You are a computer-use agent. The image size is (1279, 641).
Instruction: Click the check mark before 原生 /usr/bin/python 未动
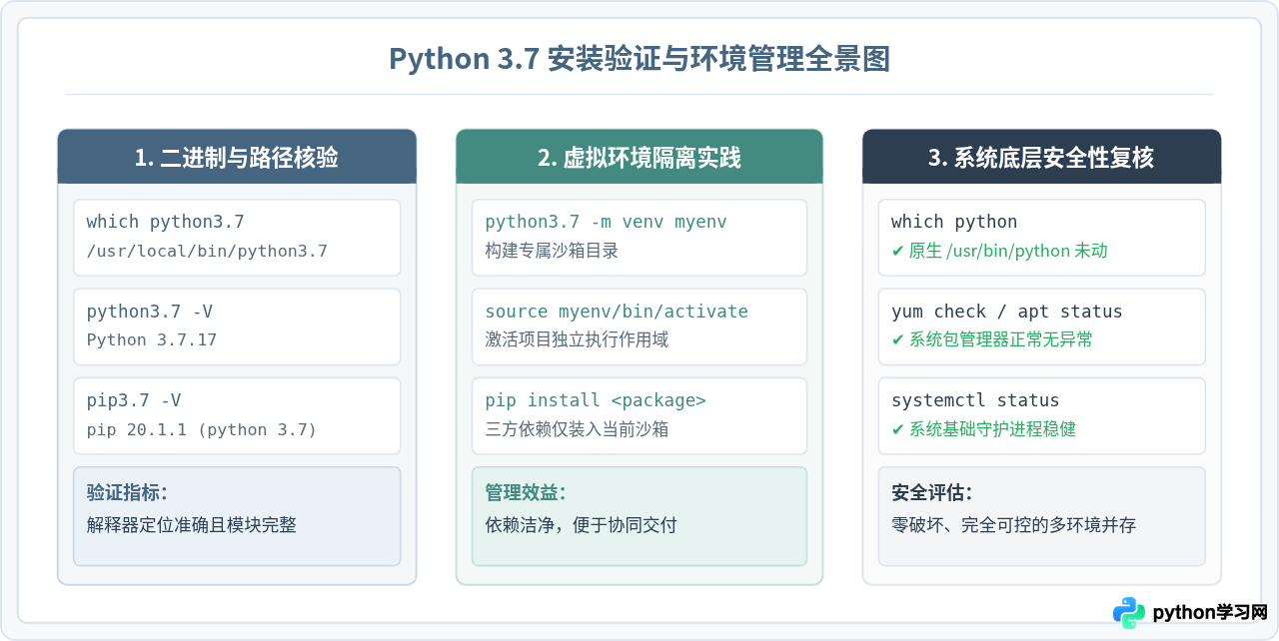click(x=897, y=252)
